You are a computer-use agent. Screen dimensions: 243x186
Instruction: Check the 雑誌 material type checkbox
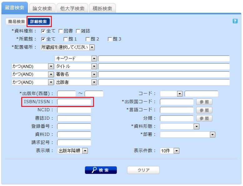[78, 31]
